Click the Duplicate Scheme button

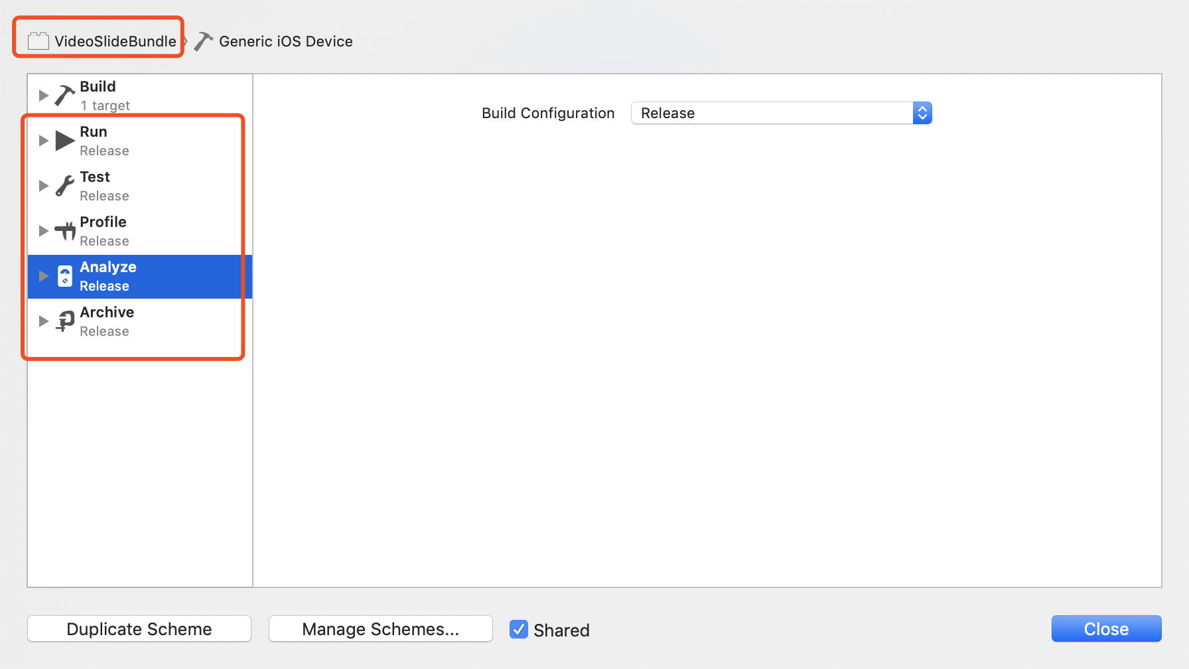[x=139, y=629]
